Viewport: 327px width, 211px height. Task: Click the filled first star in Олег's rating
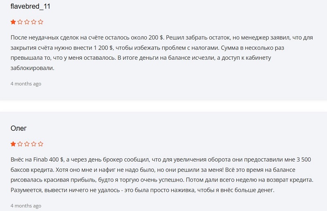[13, 144]
